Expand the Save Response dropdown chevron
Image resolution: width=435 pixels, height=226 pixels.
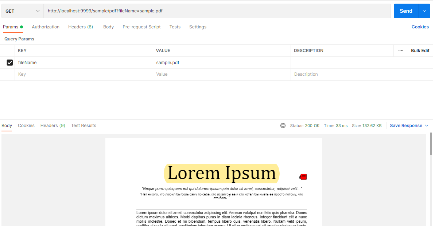click(x=426, y=126)
